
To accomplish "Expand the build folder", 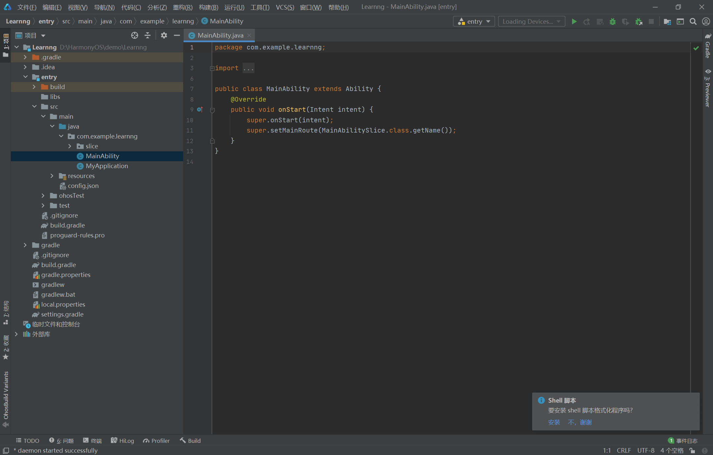I will (x=34, y=87).
